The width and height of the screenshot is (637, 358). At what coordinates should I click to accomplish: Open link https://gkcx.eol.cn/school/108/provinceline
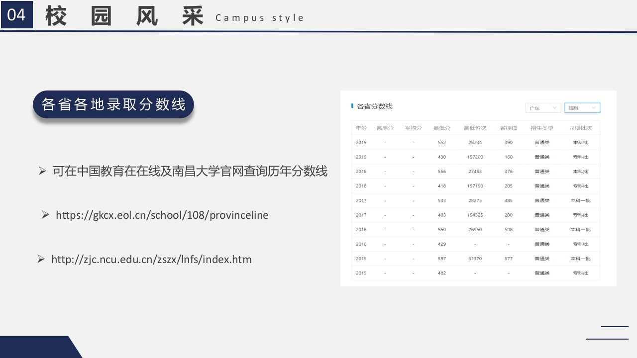point(162,215)
